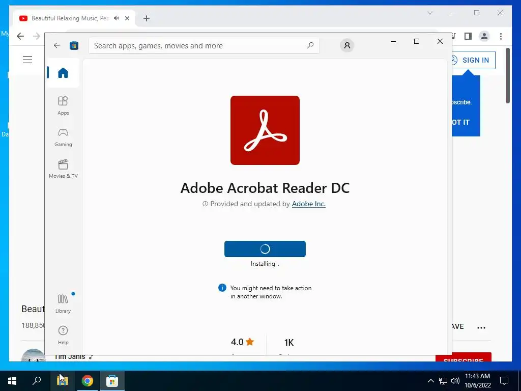Open Windows notification center
Image resolution: width=521 pixels, height=391 pixels.
click(x=504, y=381)
